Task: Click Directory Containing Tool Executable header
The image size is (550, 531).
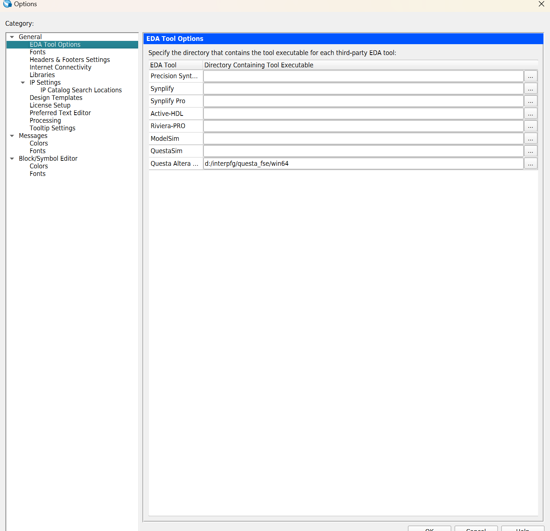Action: click(x=370, y=65)
